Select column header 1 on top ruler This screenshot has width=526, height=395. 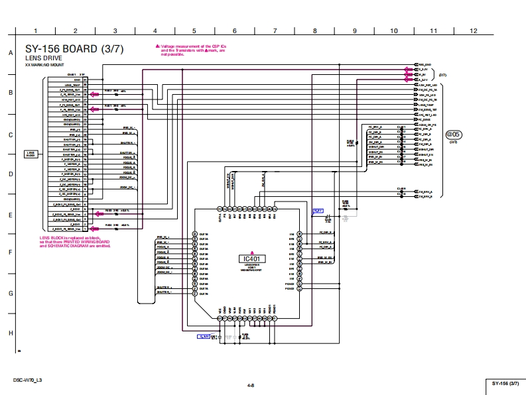tap(35, 31)
